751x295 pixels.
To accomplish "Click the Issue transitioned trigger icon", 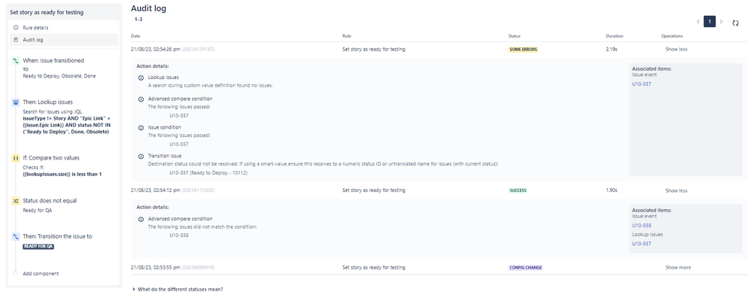I will pyautogui.click(x=16, y=61).
